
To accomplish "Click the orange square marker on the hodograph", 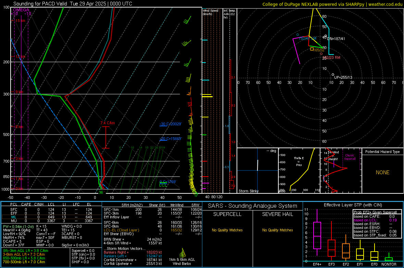I will (x=312, y=49).
